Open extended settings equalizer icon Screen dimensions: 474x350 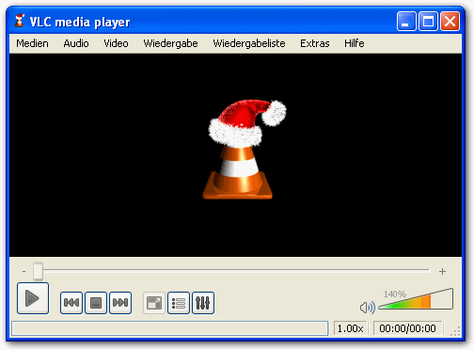[203, 303]
